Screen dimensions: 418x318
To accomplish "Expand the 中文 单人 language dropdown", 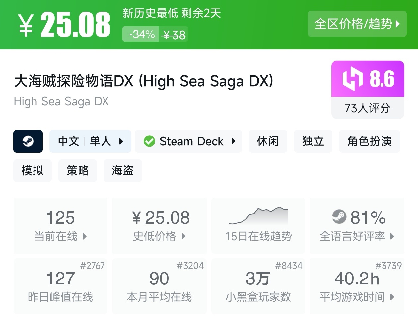I will tap(121, 141).
